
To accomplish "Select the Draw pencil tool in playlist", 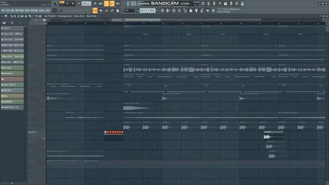I will [11, 16].
